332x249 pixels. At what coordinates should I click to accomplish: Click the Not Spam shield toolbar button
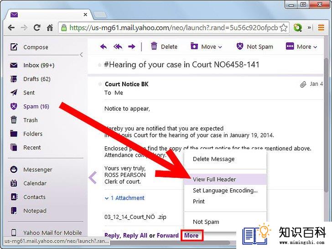tap(255, 47)
